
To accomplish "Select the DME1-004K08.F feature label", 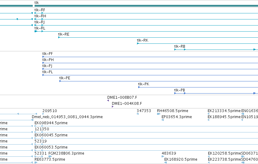I will click(127, 104).
